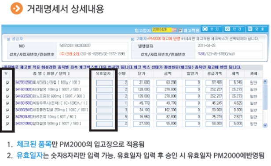Click the 유효일자 column header
271x166 pixels.
tap(103, 74)
